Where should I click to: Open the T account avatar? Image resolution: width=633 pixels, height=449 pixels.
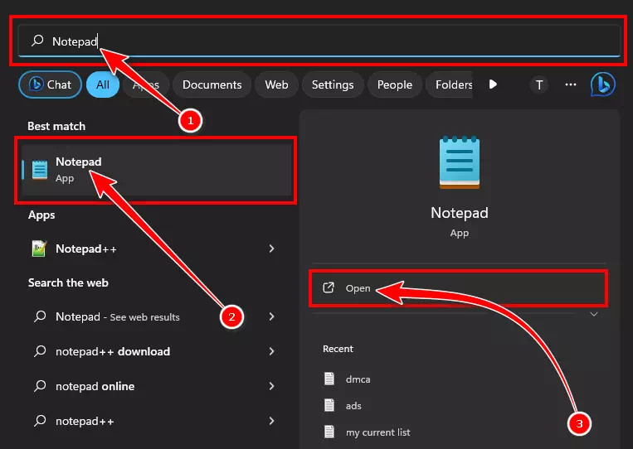[539, 84]
